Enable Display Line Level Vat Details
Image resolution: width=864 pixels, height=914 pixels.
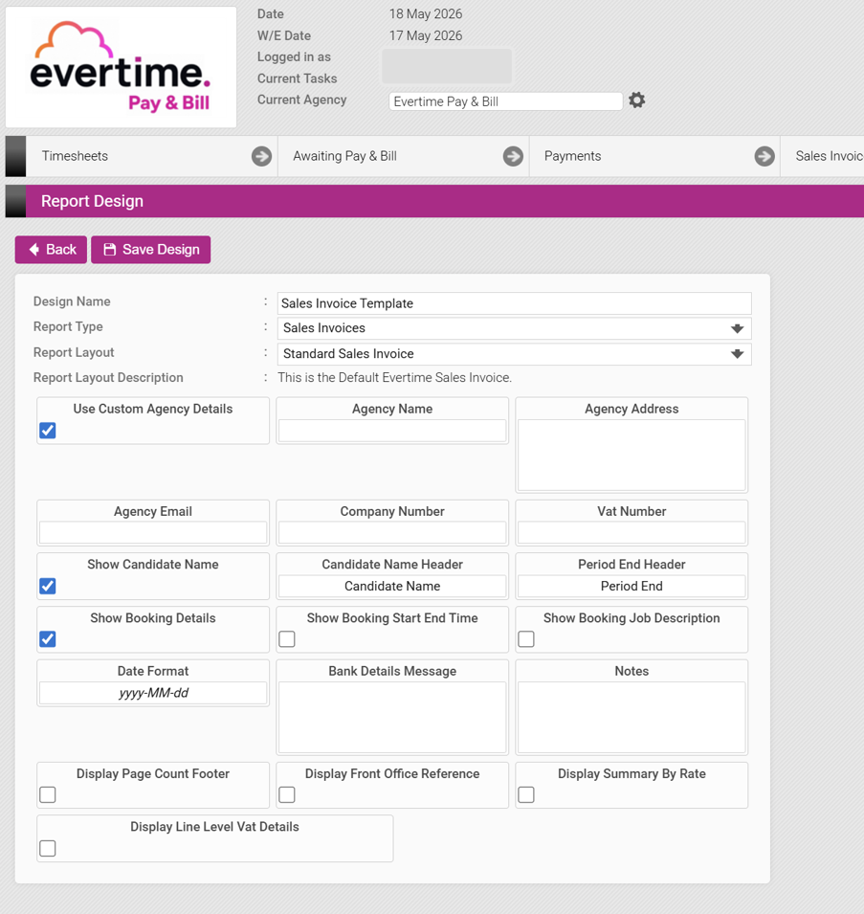[48, 848]
